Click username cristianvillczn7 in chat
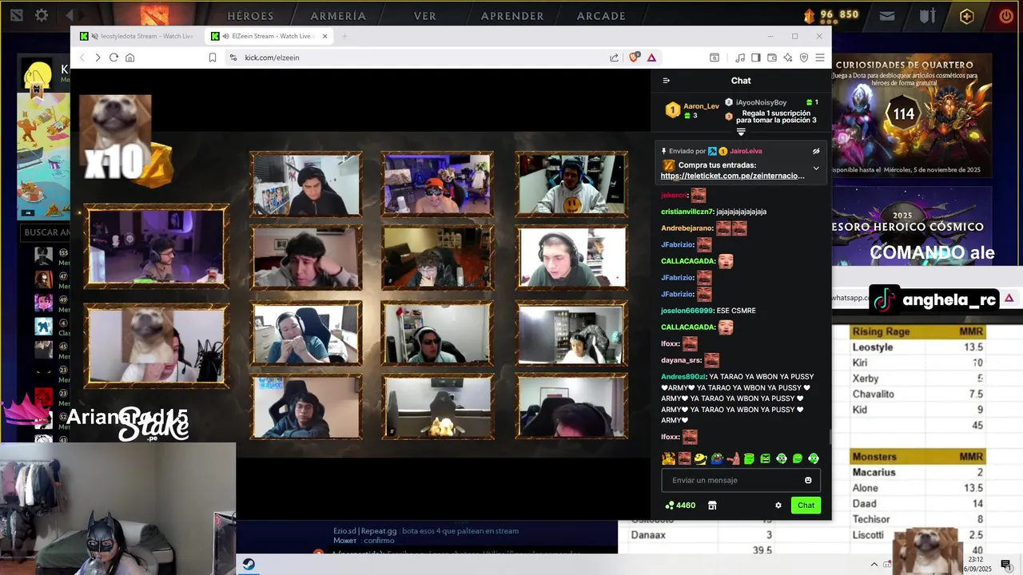The width and height of the screenshot is (1023, 575). pyautogui.click(x=687, y=212)
